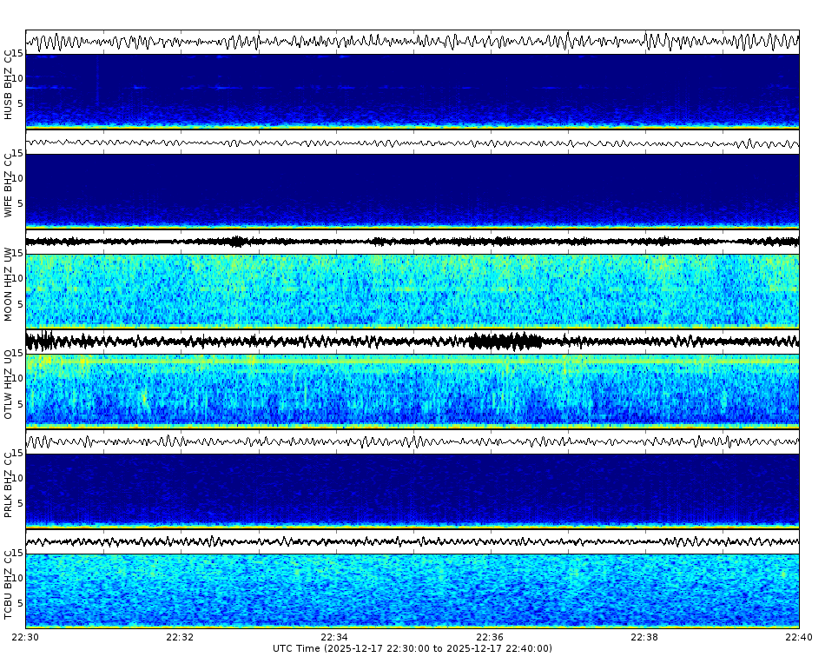Click the 22:36 time axis label
Screen dimensions: 825x657
489,636
